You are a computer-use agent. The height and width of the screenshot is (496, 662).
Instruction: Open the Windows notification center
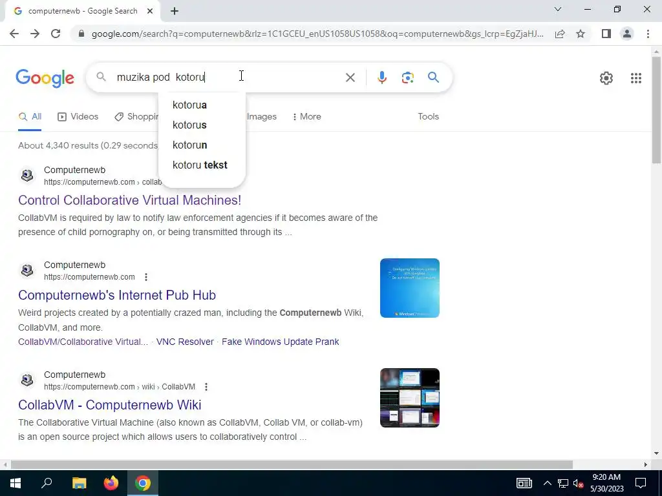point(641,483)
